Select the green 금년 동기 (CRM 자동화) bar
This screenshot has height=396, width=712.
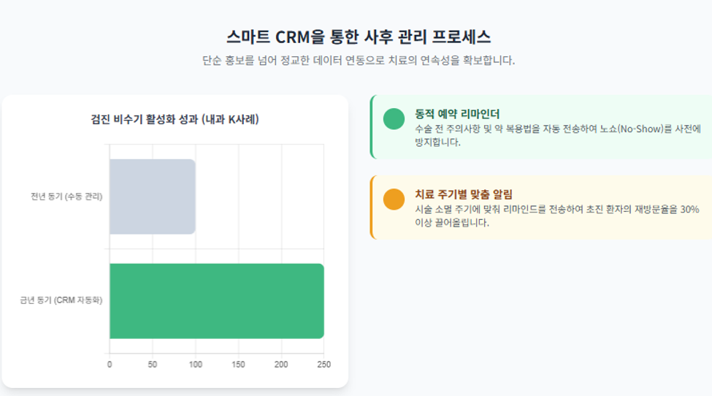coord(217,301)
